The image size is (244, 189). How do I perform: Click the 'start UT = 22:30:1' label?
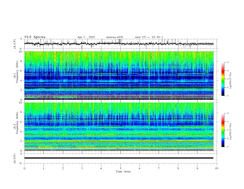coord(149,37)
